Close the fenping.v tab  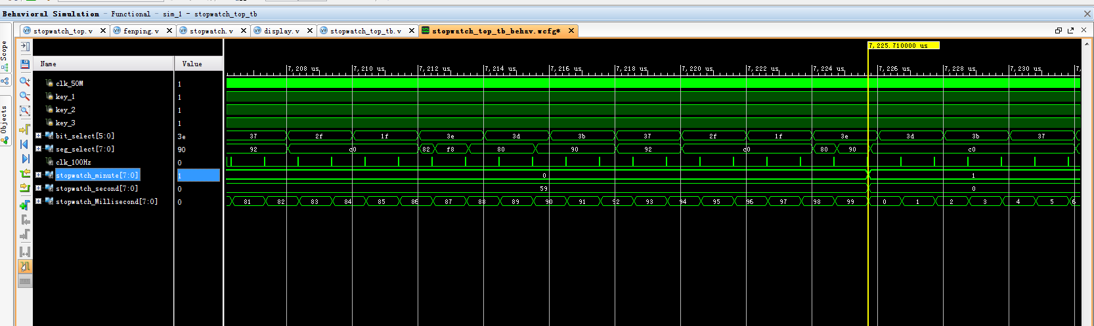pos(169,31)
